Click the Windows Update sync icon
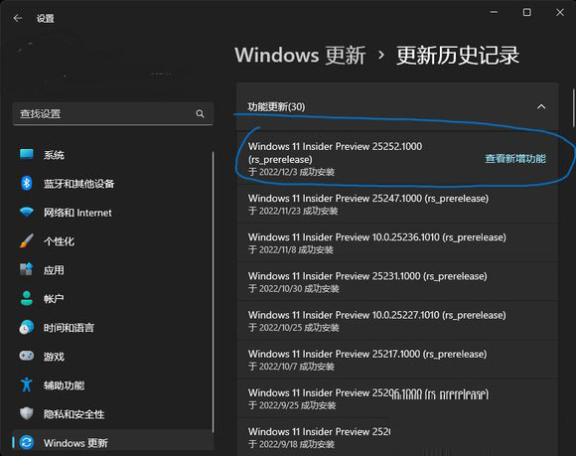The image size is (576, 456). tap(27, 442)
